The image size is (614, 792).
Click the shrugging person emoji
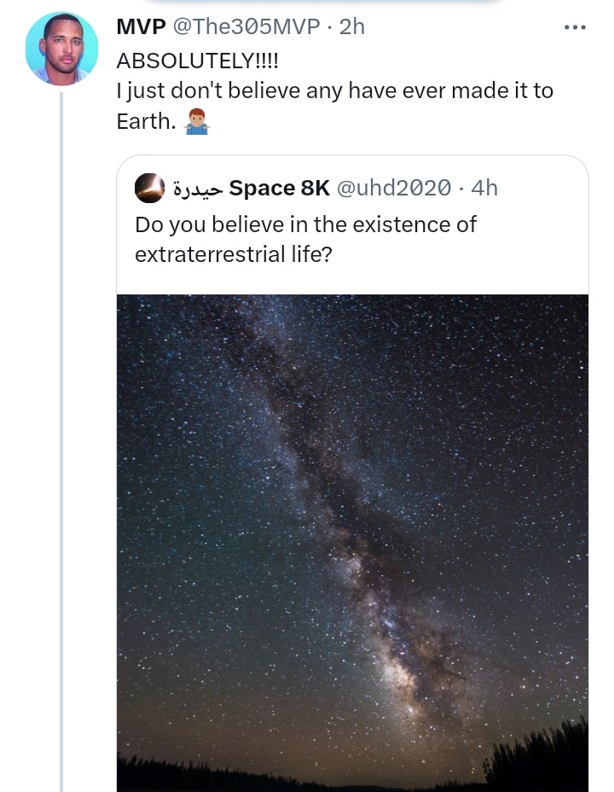196,122
